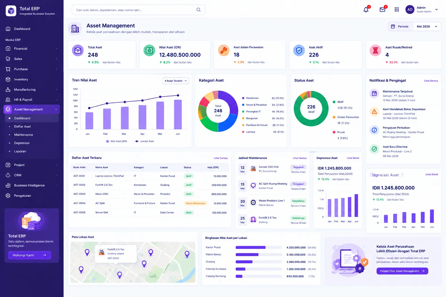
Task: Click the Mesin Produksi Line 1 icon
Action: coord(253,202)
